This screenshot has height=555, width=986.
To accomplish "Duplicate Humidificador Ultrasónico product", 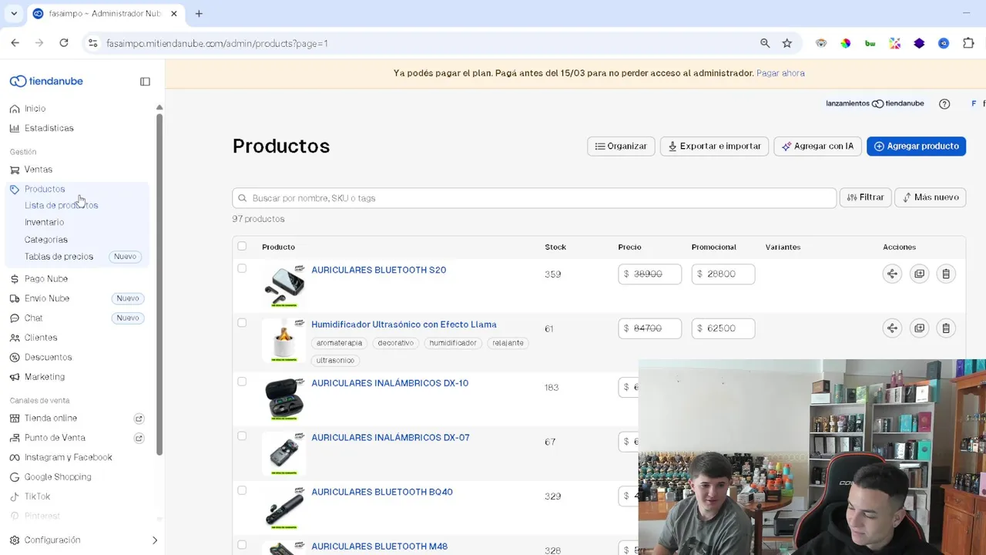I will (x=919, y=328).
